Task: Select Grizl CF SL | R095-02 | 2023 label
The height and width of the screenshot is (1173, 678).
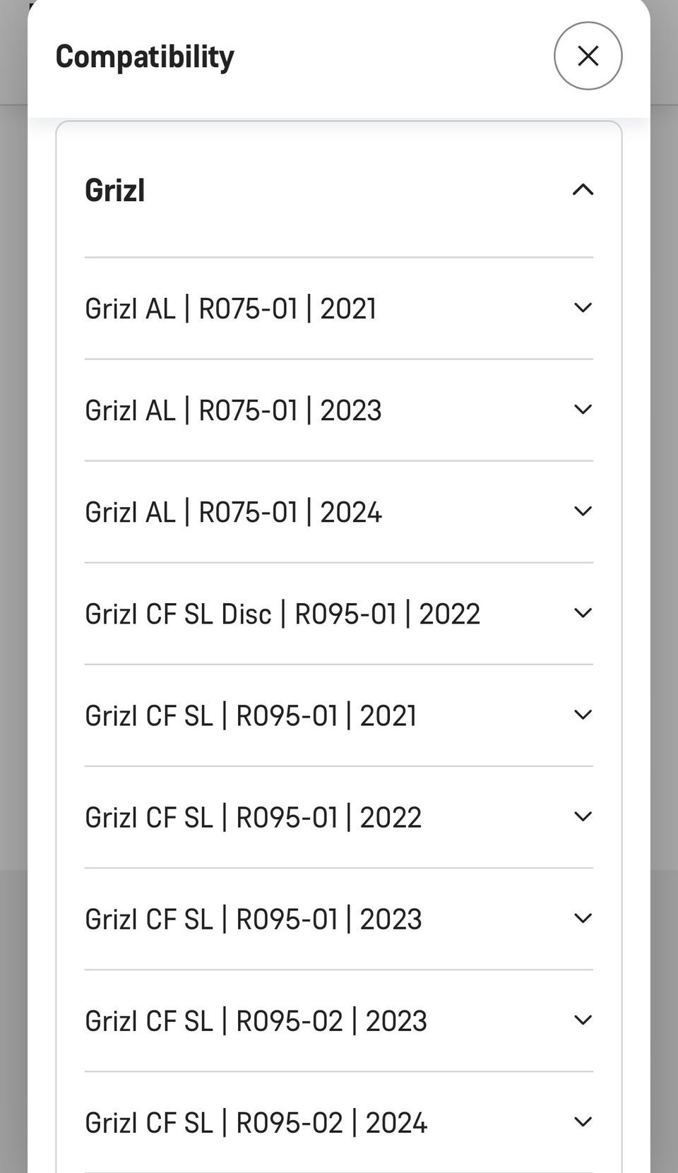Action: pos(256,1020)
